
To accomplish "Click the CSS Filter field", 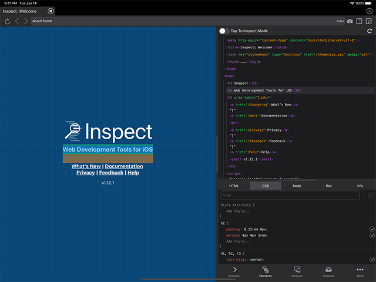I will tap(290, 196).
